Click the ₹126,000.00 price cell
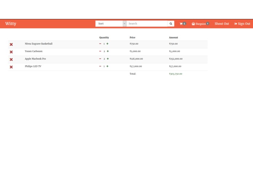This screenshot has width=253, height=180. (137, 59)
